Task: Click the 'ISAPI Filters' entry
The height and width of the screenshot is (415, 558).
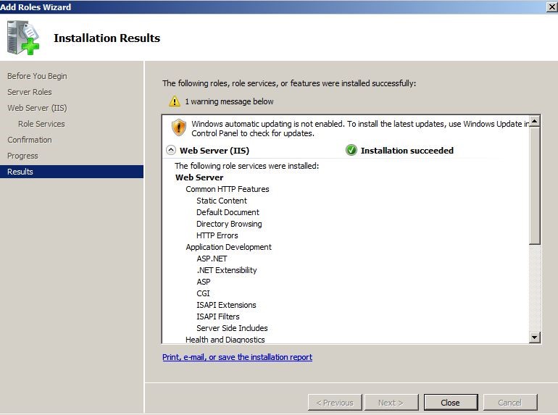Action: point(218,317)
